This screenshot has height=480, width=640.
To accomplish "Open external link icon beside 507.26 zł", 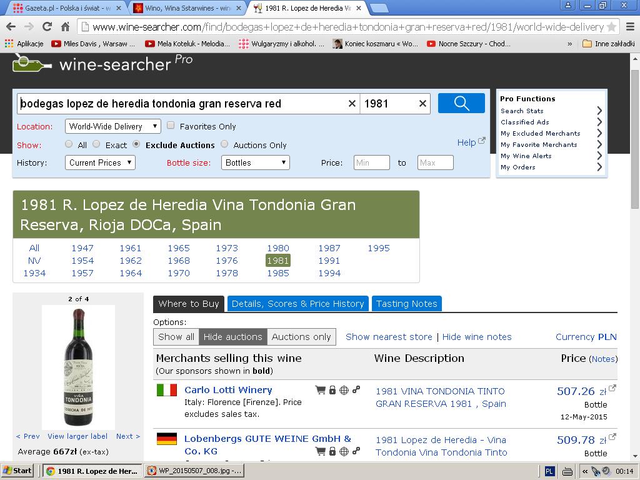I will pos(612,388).
